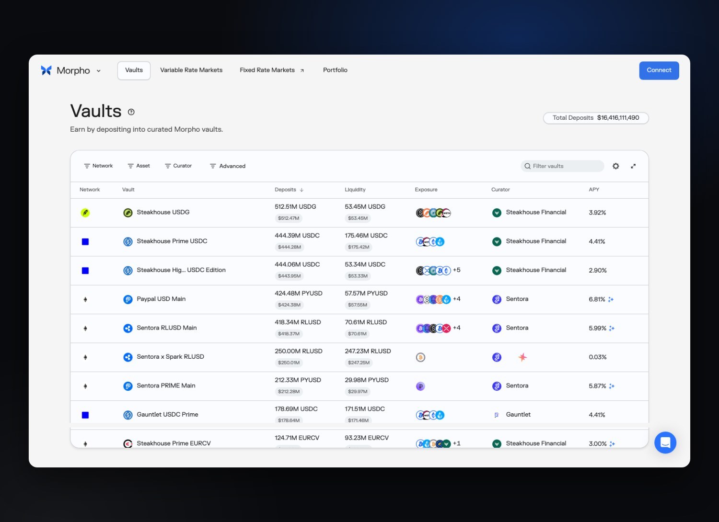The image size is (719, 522).
Task: Click the PYUSD token icon beside Paypal USD Main
Action: click(x=128, y=299)
